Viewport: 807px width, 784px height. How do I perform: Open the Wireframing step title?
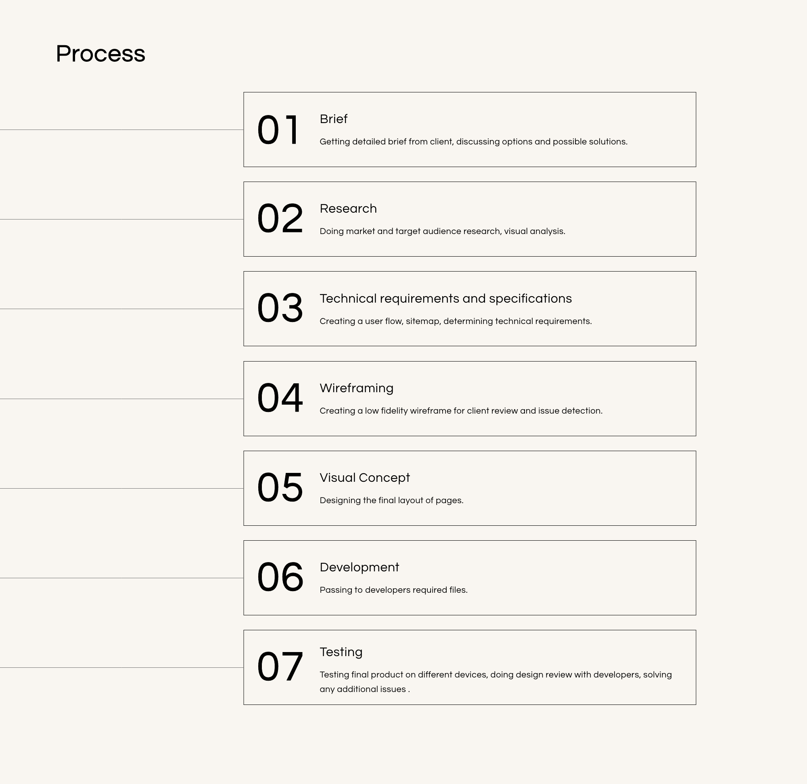click(357, 388)
